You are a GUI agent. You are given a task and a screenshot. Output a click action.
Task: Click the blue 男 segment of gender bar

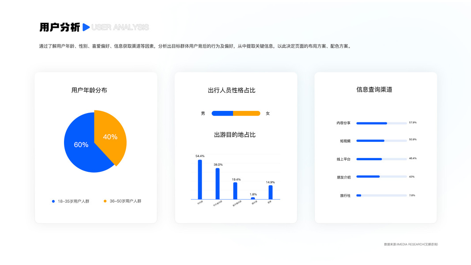coord(222,113)
